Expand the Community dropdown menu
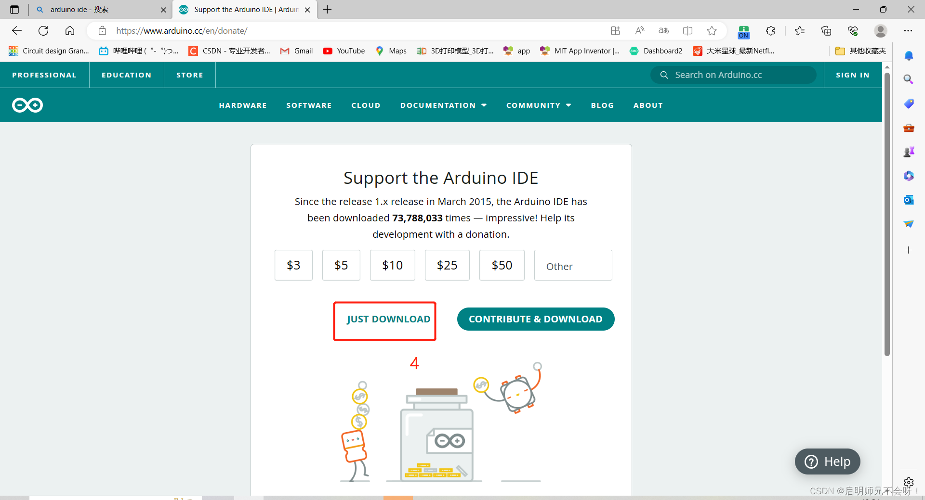The width and height of the screenshot is (925, 500). click(x=539, y=105)
